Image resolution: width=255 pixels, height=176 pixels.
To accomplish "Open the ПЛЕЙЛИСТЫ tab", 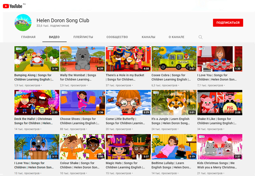I will 83,37.
